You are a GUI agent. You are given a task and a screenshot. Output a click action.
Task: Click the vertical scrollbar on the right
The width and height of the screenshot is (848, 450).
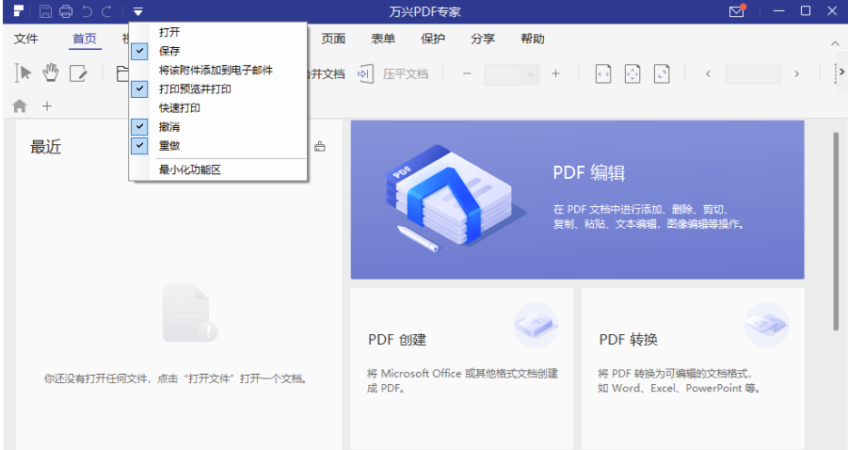click(835, 231)
